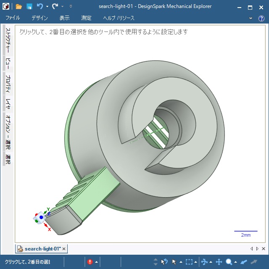Switch to the 測定 ribbon tab
The height and width of the screenshot is (269, 269).
click(x=86, y=18)
